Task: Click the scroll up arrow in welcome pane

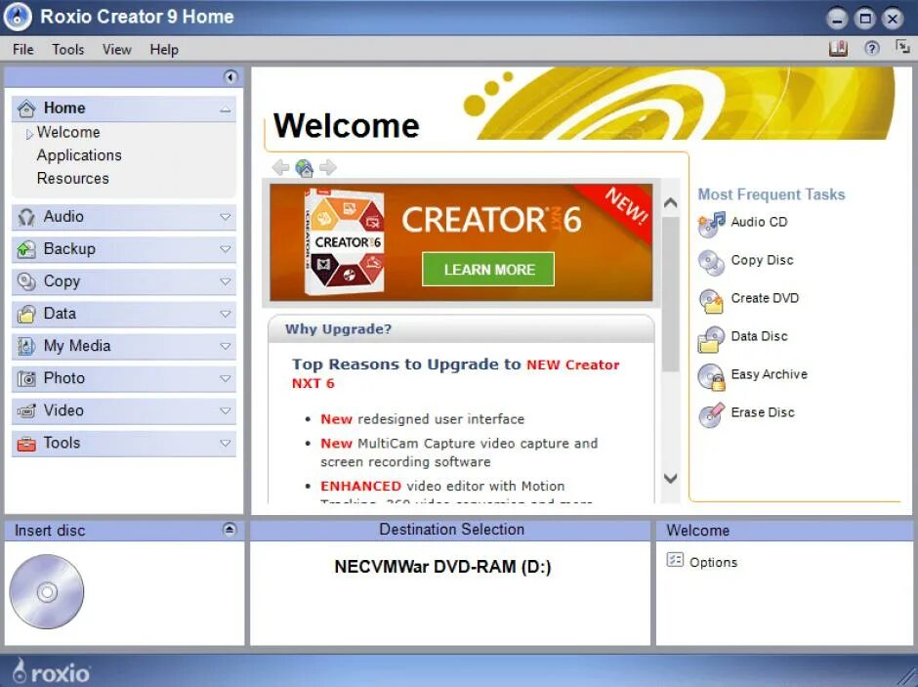Action: [x=671, y=203]
